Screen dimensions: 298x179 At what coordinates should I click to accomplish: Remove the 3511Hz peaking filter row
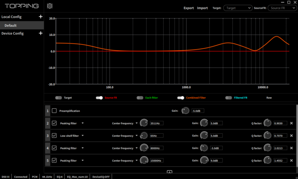coord(292,123)
